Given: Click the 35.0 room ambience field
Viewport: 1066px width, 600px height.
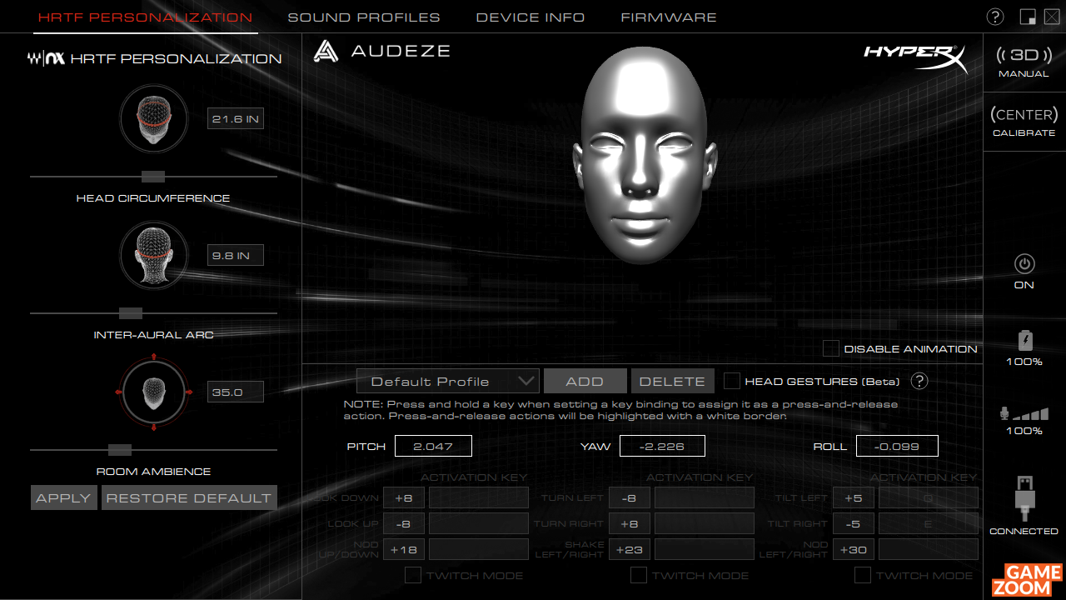Looking at the screenshot, I should pyautogui.click(x=236, y=392).
